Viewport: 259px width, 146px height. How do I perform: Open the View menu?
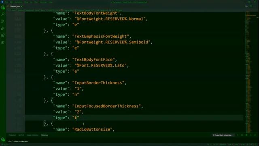point(26,2)
